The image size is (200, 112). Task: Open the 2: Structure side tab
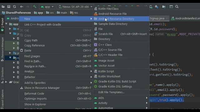pos(2,75)
